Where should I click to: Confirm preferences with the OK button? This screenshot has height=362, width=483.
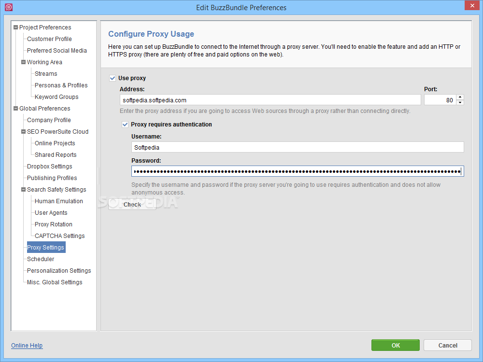tap(396, 346)
